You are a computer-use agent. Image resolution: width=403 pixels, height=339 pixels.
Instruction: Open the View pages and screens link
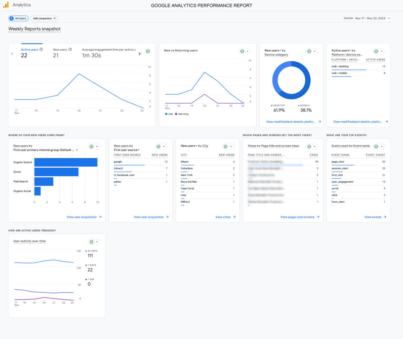(299, 217)
